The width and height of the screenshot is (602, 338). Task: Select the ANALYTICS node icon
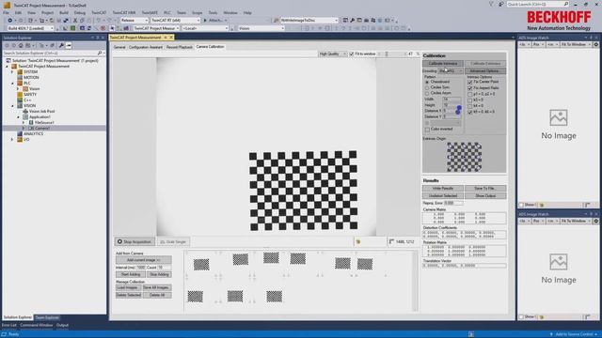pos(20,133)
